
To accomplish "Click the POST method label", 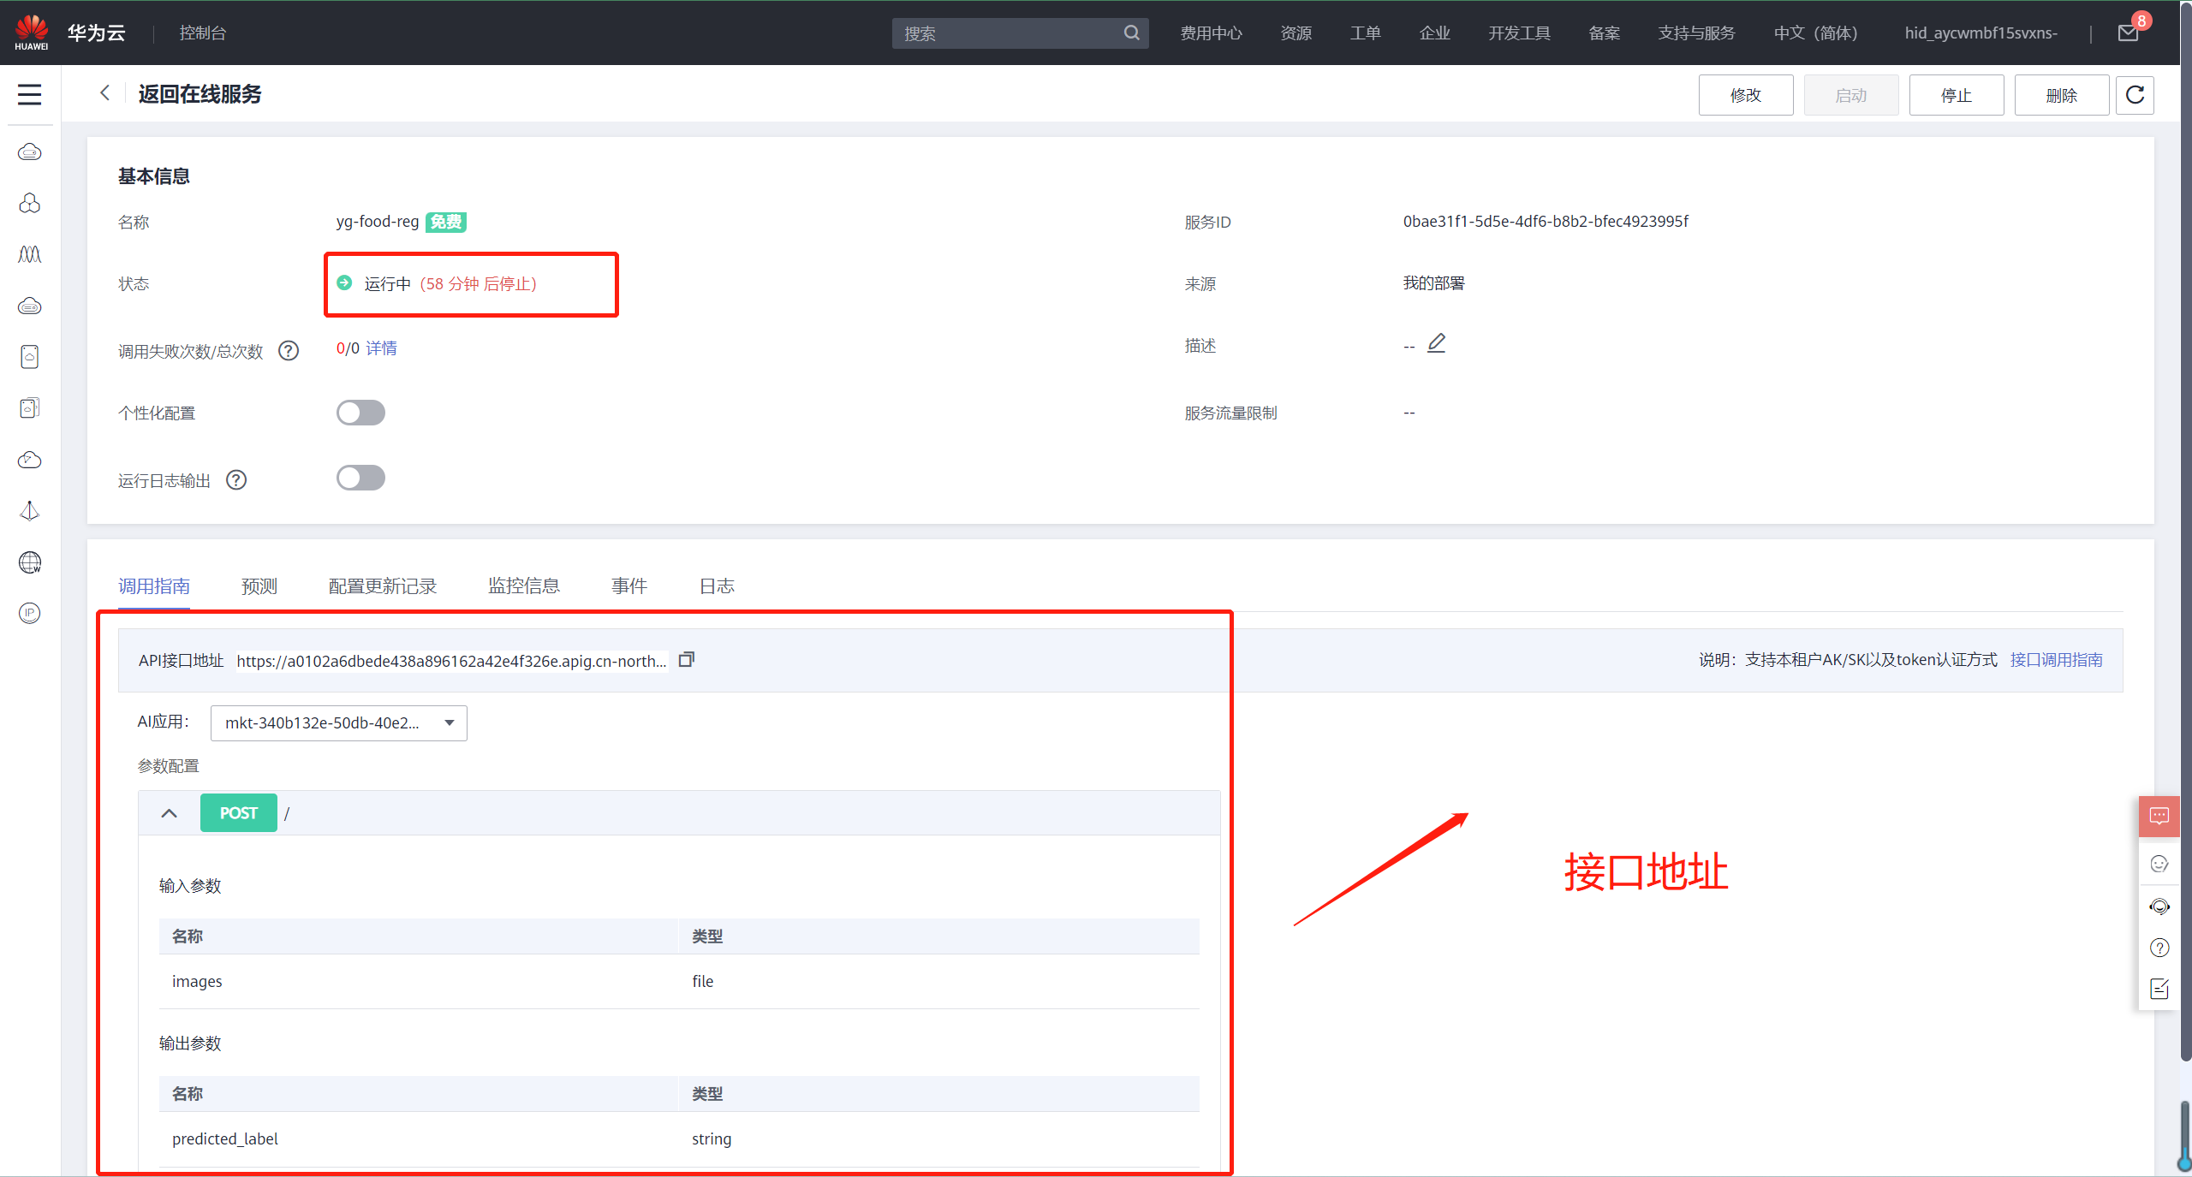I will pyautogui.click(x=239, y=813).
